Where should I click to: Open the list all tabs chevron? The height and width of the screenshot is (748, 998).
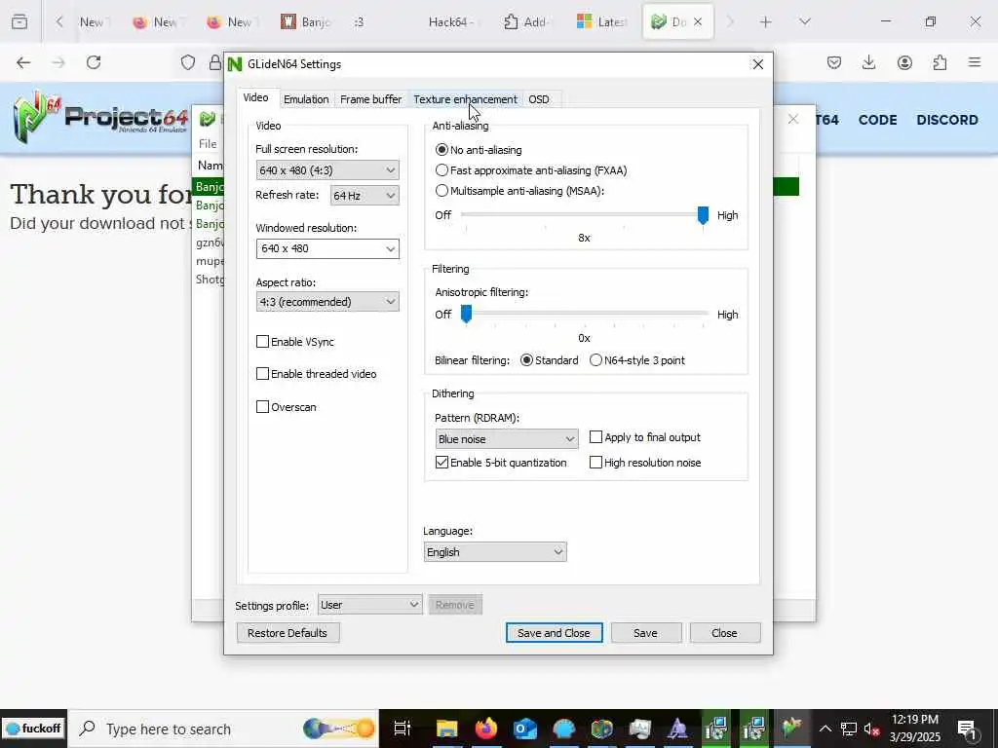click(x=805, y=22)
